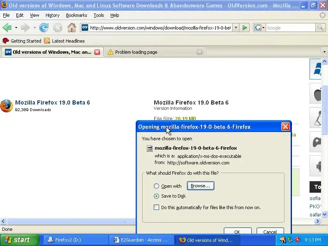Click the Apple Mac category icon in sidebar
The image size is (328, 246).
(315, 93)
